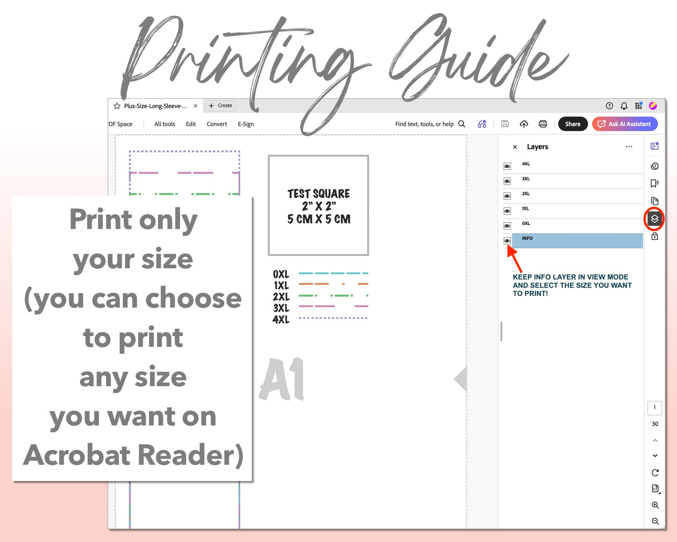Viewport: 677px width, 542px height.
Task: Open Ask AI Assistant
Action: point(625,124)
